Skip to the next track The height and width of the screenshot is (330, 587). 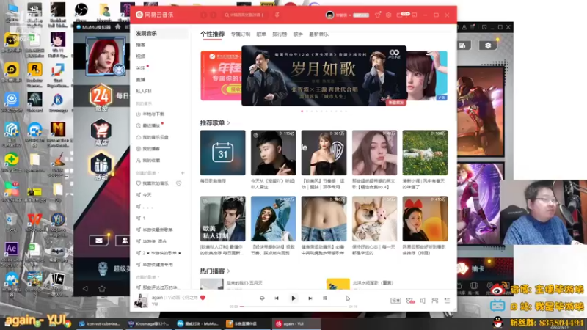coord(310,298)
